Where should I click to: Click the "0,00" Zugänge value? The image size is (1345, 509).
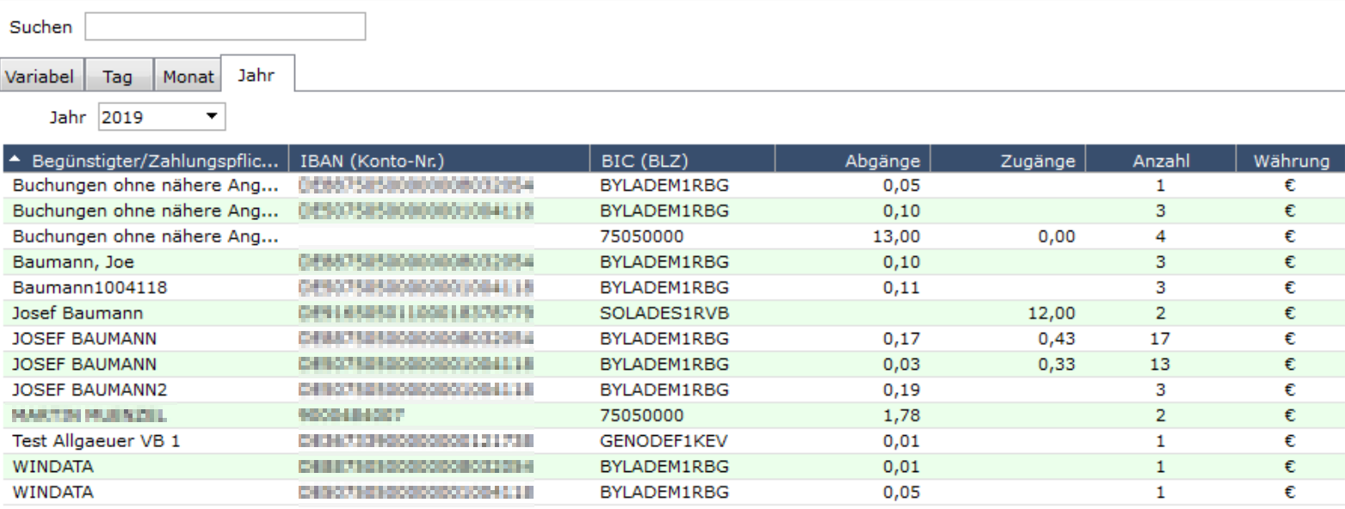pyautogui.click(x=1058, y=236)
